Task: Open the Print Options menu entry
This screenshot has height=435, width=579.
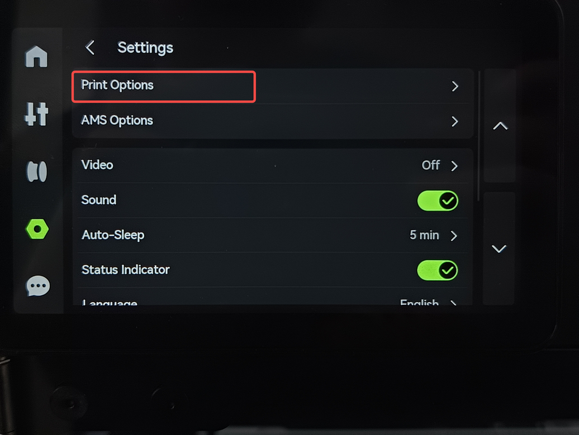Action: coord(118,85)
